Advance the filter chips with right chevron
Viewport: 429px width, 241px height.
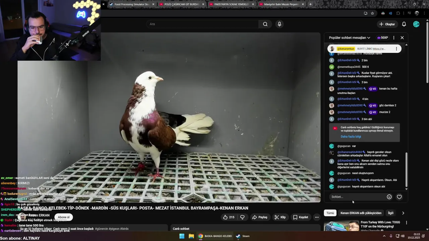(403, 213)
